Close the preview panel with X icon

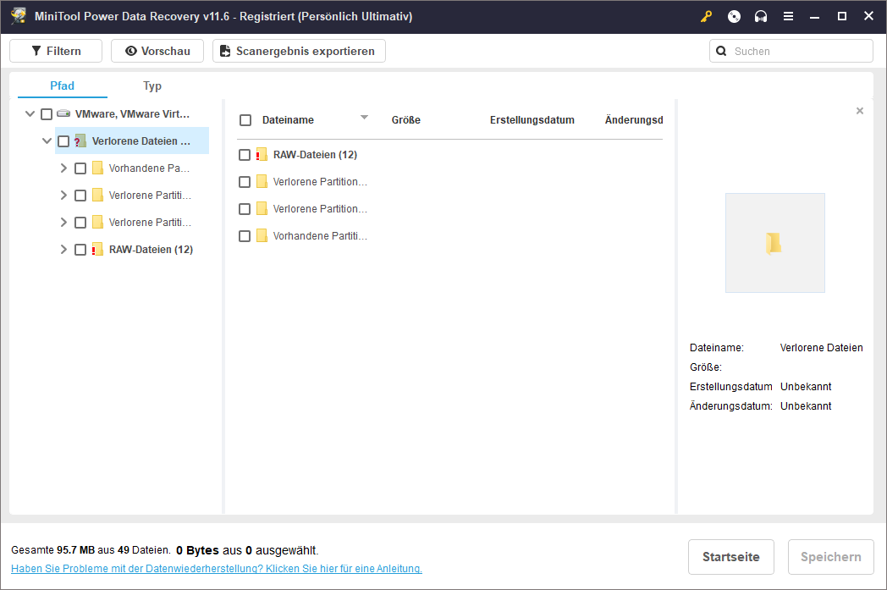pos(860,111)
